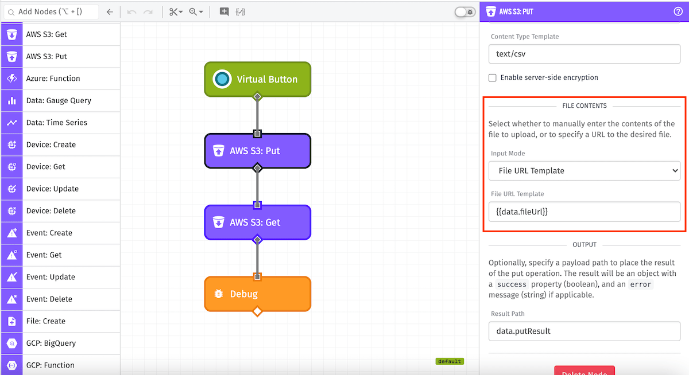The image size is (689, 375).
Task: Select the Virtual Button node on the canvas
Action: 258,79
